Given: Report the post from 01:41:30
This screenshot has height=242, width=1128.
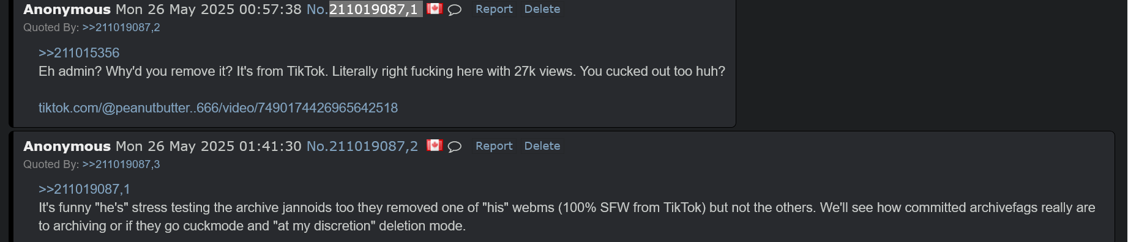Looking at the screenshot, I should [494, 146].
